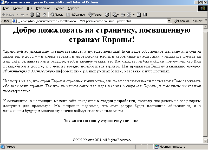Click the page icon in address bar

[x=14, y=21]
